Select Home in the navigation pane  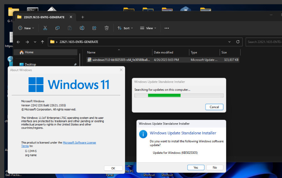pos(46,52)
